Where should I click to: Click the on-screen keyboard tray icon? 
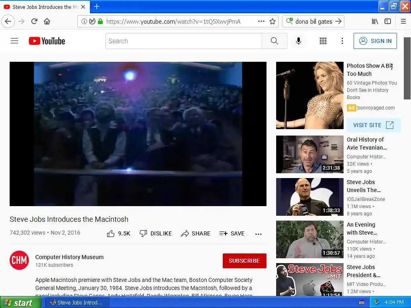362,303
